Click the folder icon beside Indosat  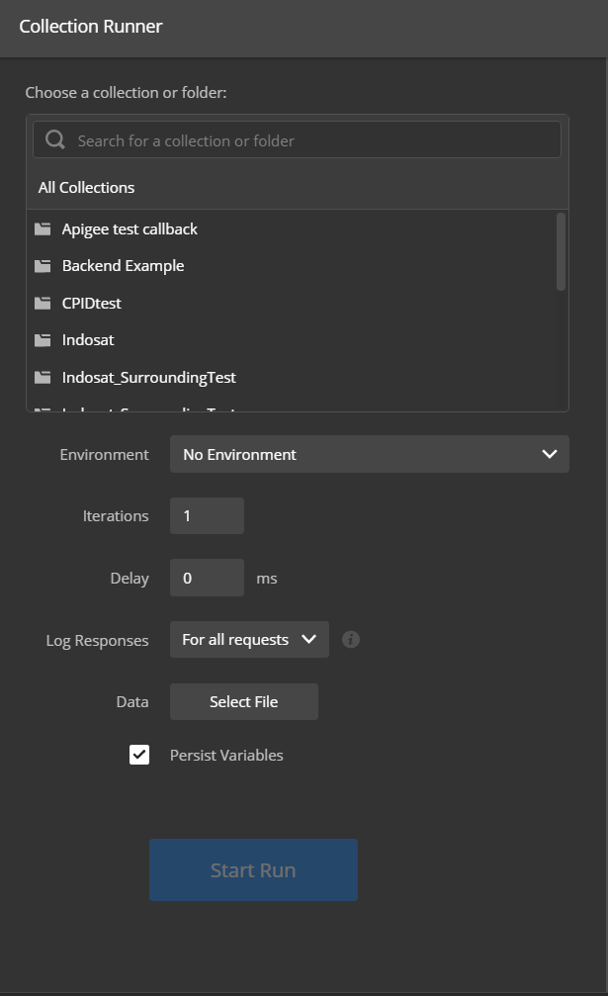[43, 340]
